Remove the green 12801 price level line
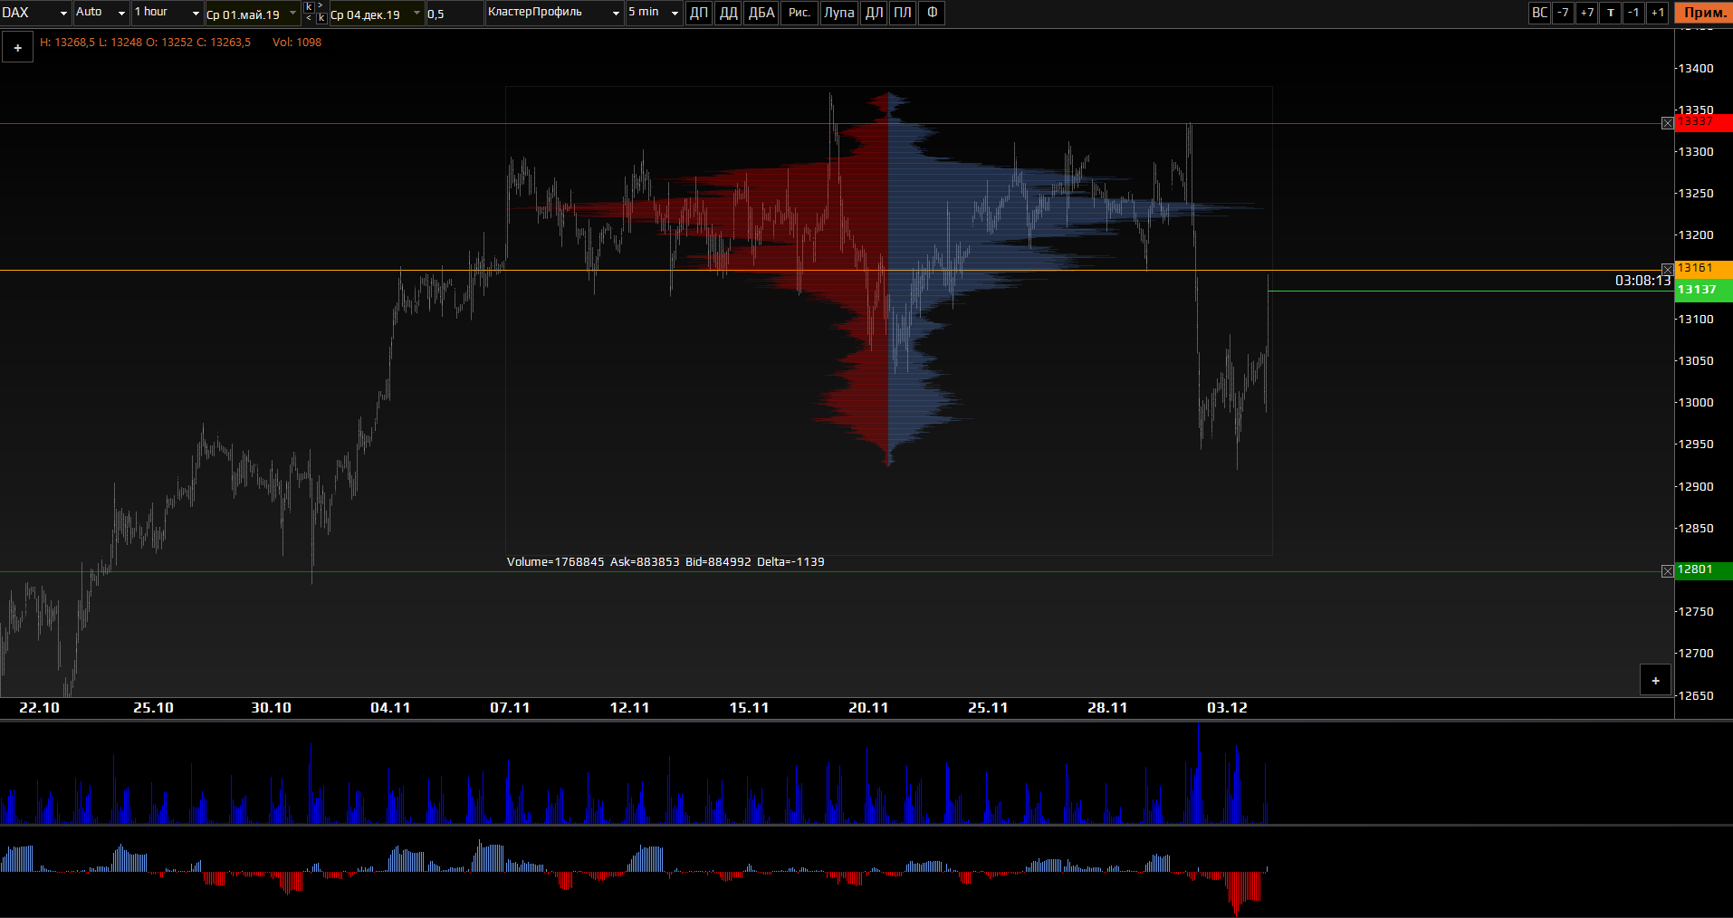 (1668, 571)
